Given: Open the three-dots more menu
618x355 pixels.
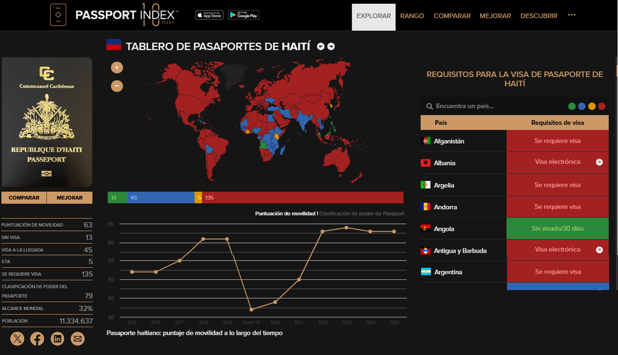Looking at the screenshot, I should [572, 15].
